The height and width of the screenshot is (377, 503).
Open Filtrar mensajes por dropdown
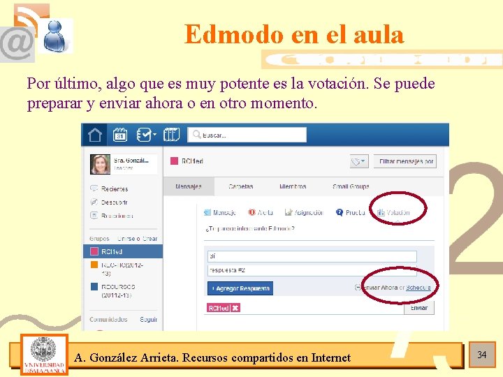pyautogui.click(x=404, y=161)
